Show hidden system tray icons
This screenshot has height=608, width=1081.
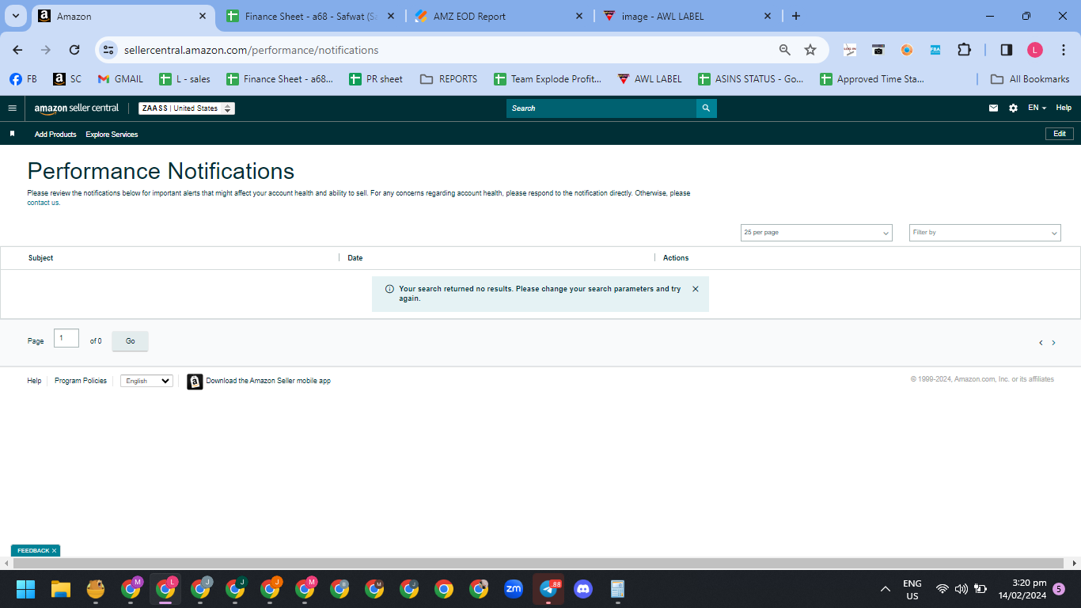[886, 589]
